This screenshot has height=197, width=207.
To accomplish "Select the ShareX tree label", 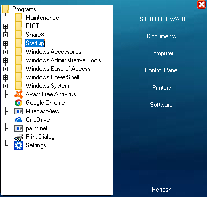I will [35, 35].
